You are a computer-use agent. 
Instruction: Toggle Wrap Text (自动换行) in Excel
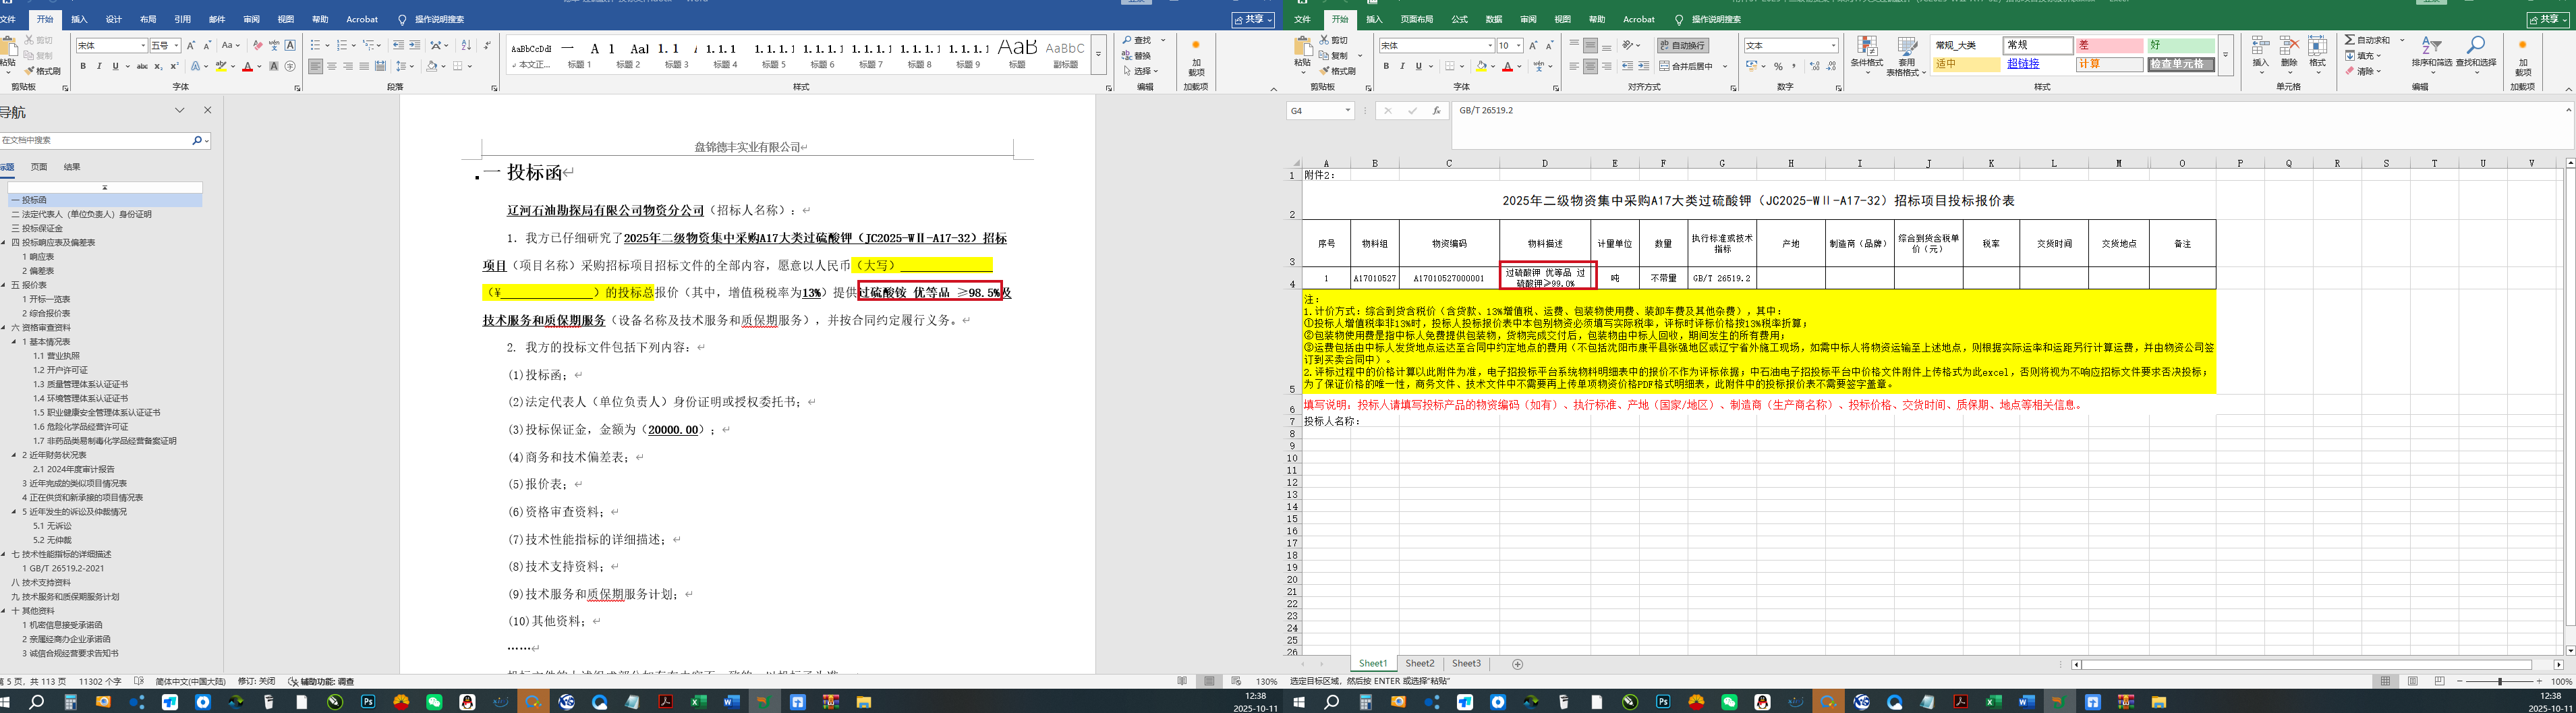coord(1683,45)
